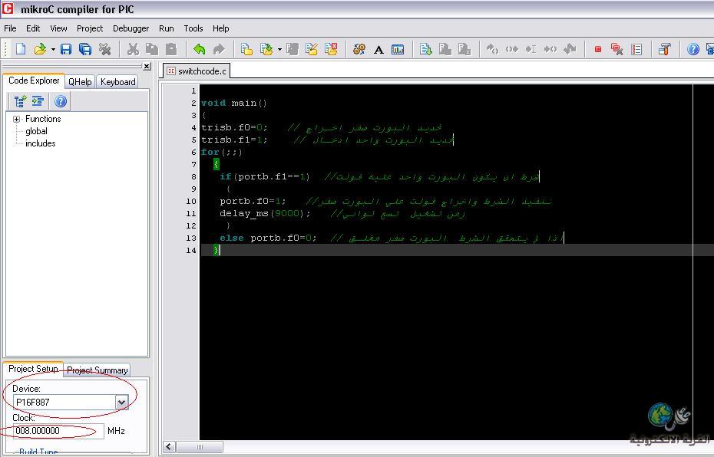Click the tools hammer icon in toolbar
Image resolution: width=714 pixels, height=457 pixels.
pos(665,48)
